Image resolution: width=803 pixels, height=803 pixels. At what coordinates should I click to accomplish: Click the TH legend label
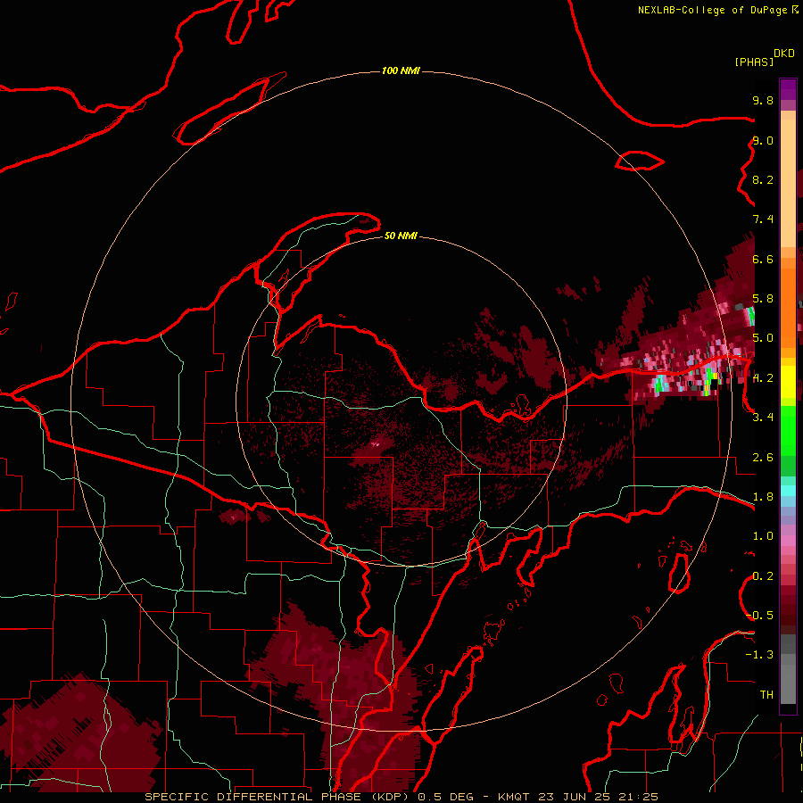click(766, 695)
